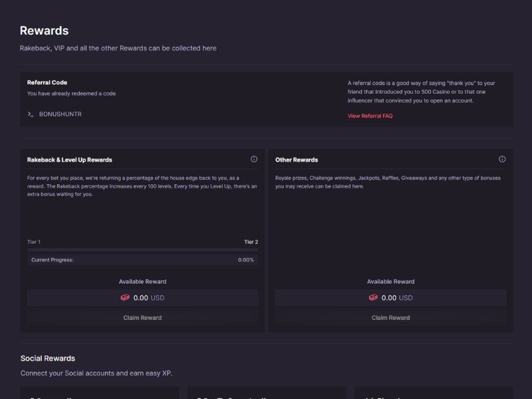Claim Reward under Other Rewards
Image resolution: width=532 pixels, height=399 pixels.
pos(390,318)
